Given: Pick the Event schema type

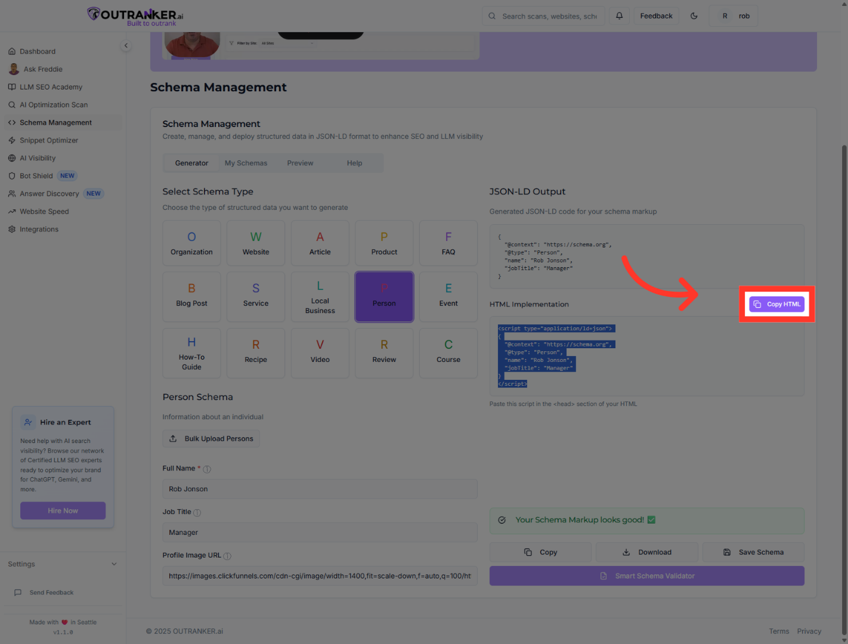Looking at the screenshot, I should [448, 297].
